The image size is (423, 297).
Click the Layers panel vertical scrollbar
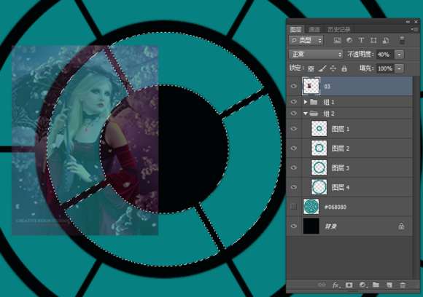[416, 178]
